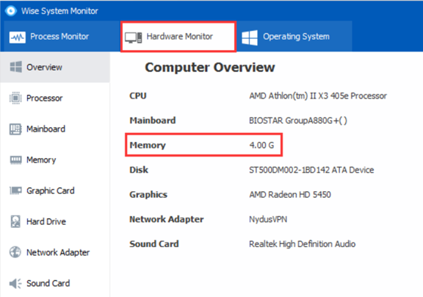Click the Network Adapter globe icon
The width and height of the screenshot is (423, 297).
(x=15, y=252)
